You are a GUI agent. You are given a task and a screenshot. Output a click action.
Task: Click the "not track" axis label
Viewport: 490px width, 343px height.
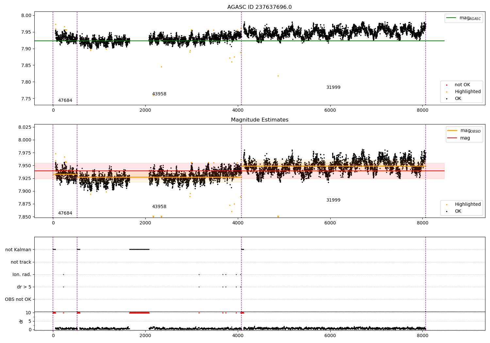(x=21, y=262)
